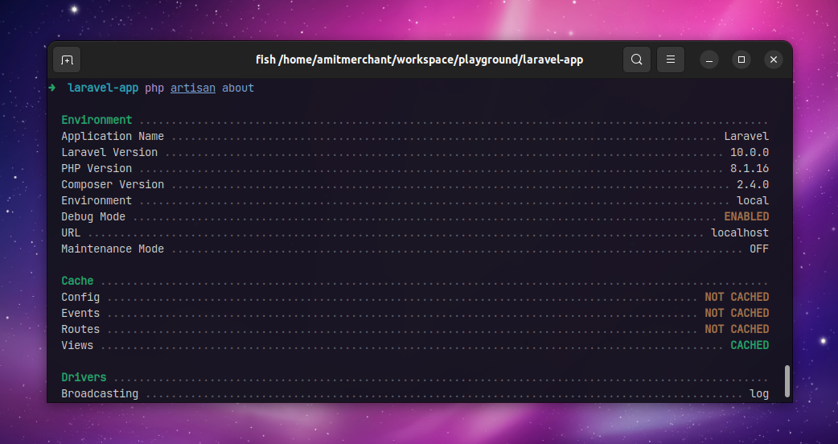Viewport: 838px width, 444px height.
Task: Click the 'Routes' cache label
Action: 80,329
